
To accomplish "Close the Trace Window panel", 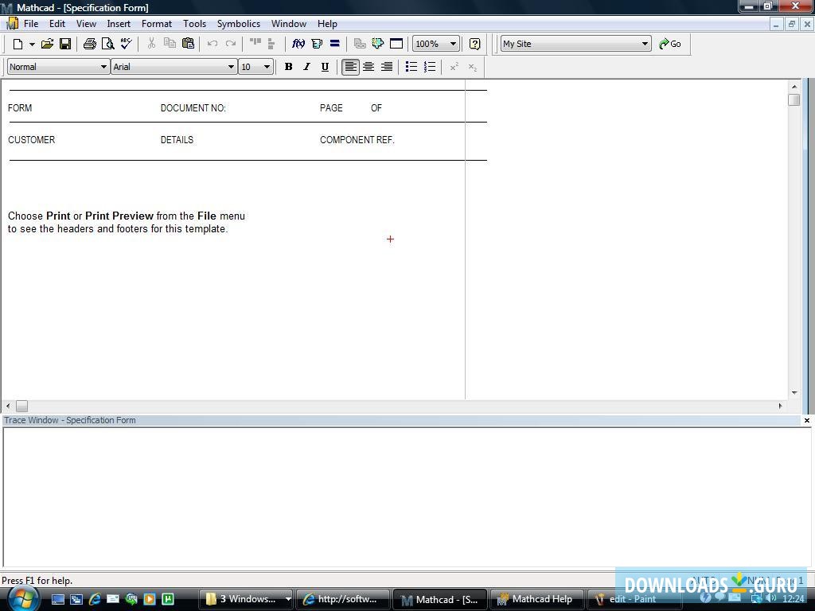I will pyautogui.click(x=807, y=420).
